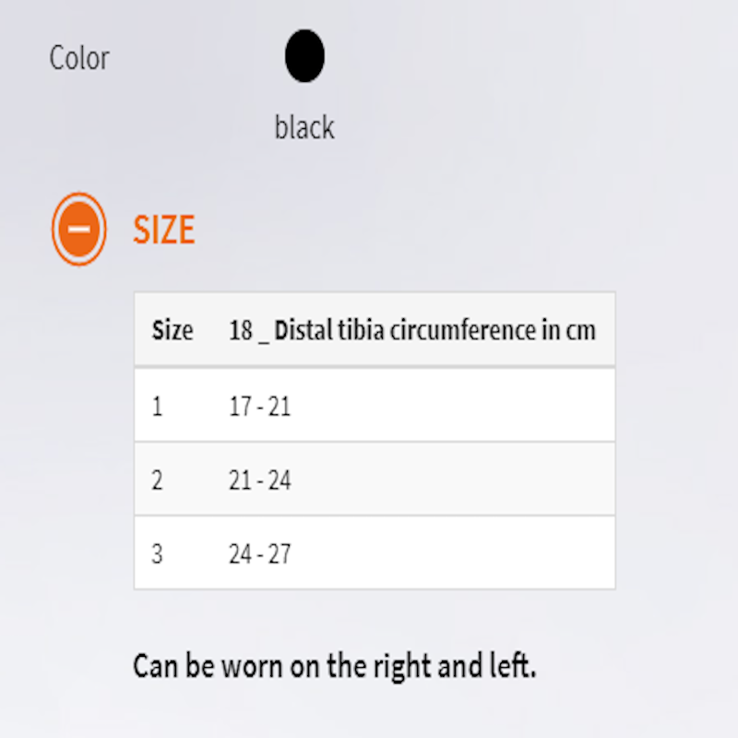The height and width of the screenshot is (738, 738).
Task: Click the "black" color name label
Action: 304,127
